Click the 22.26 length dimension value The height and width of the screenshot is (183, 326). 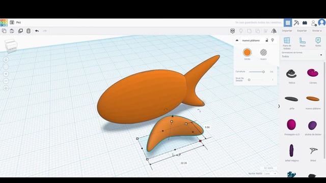tap(184, 163)
